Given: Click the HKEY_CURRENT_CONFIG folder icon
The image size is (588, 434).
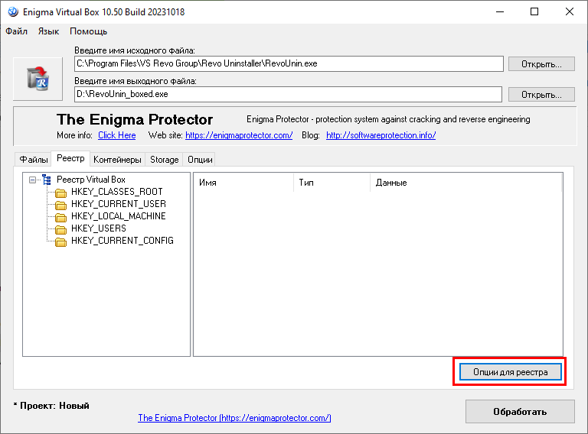Looking at the screenshot, I should point(60,241).
